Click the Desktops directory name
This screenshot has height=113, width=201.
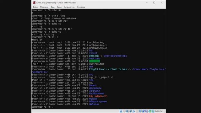[x=95, y=59]
